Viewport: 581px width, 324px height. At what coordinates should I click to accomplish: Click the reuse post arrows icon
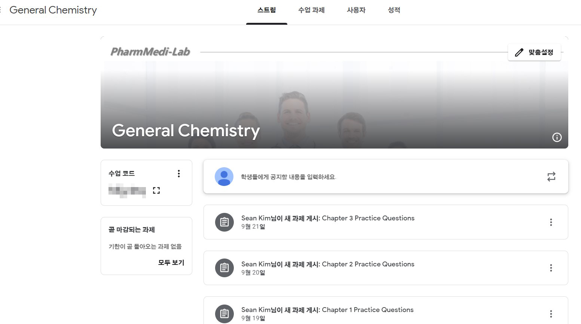click(x=551, y=177)
